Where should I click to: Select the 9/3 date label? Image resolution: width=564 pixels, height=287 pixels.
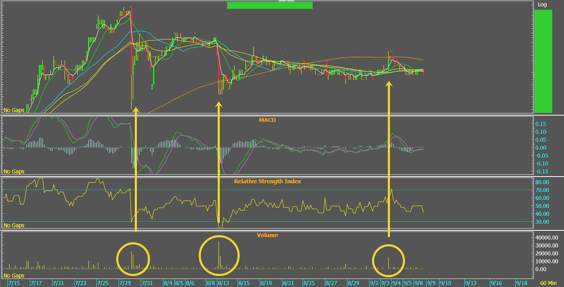click(x=385, y=283)
